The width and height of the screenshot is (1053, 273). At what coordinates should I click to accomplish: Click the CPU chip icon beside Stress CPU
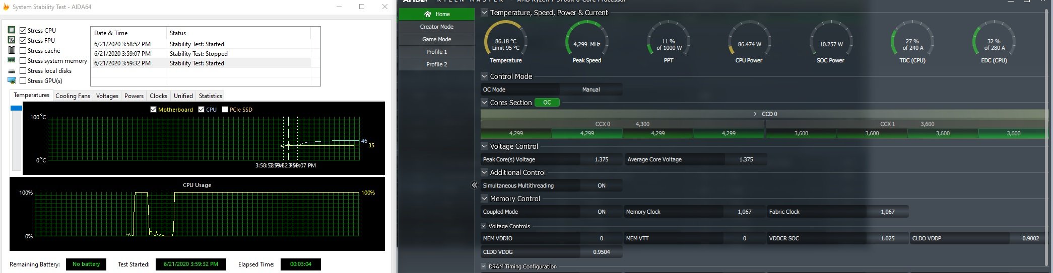pos(12,30)
